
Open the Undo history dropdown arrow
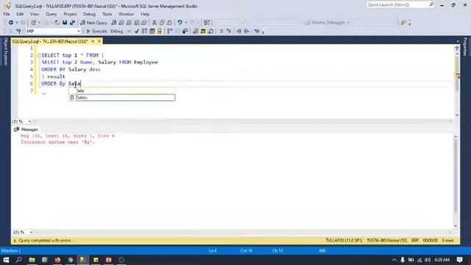tap(186, 23)
